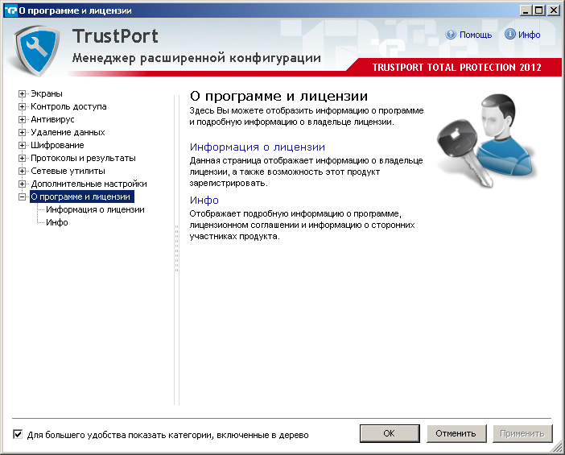
Task: Click the TRUSTPORT TOTAL PROTECTION 2012 banner text
Action: click(x=457, y=68)
